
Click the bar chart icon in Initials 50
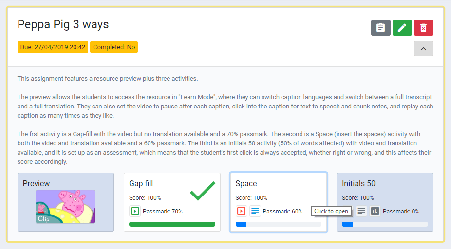click(x=375, y=211)
